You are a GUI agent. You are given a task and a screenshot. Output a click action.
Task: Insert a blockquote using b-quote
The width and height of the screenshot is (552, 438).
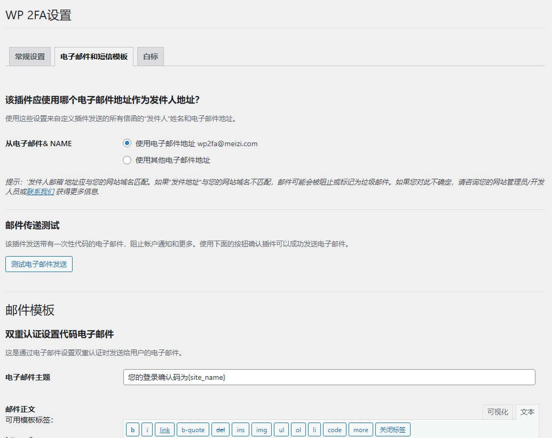tap(193, 429)
